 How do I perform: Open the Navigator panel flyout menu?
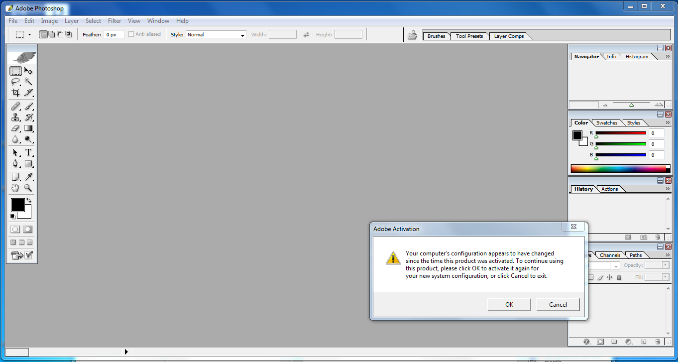pyautogui.click(x=668, y=56)
